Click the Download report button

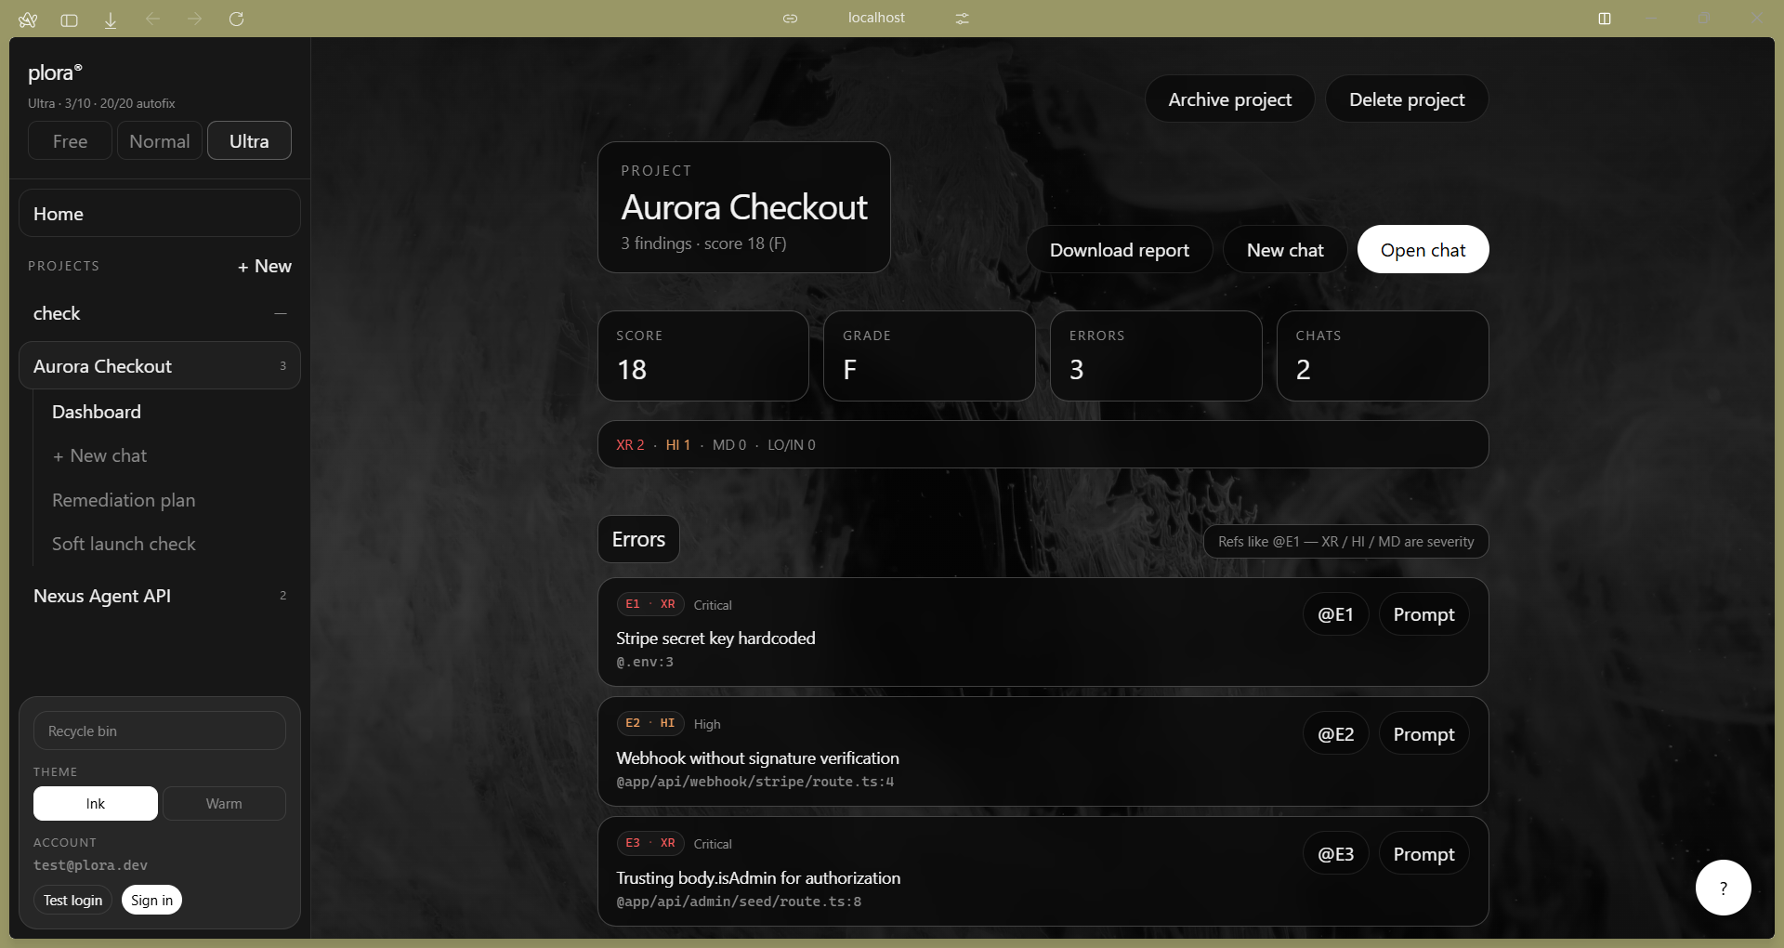point(1120,250)
